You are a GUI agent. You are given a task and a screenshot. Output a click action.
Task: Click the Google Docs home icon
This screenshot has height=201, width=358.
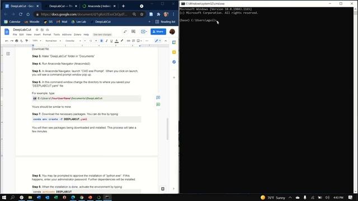click(7, 32)
